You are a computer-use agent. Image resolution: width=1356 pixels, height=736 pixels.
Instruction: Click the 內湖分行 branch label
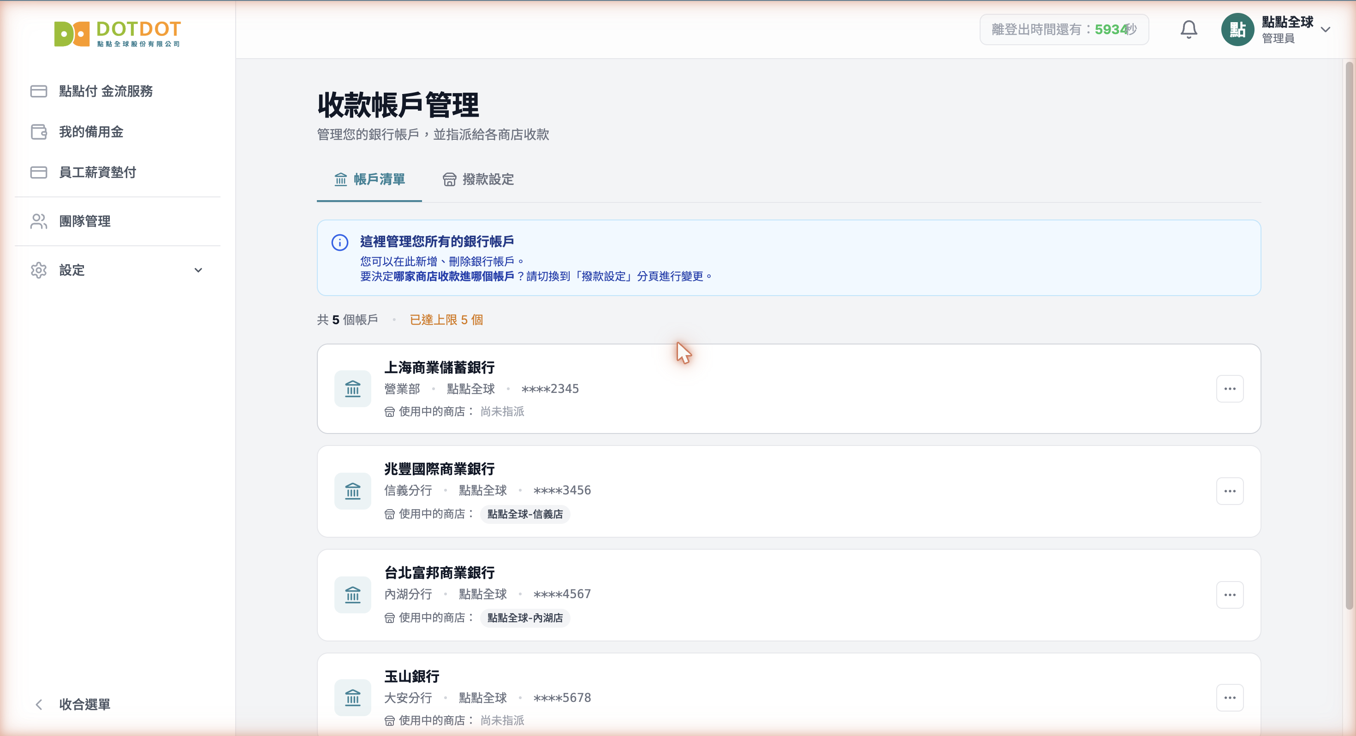408,594
